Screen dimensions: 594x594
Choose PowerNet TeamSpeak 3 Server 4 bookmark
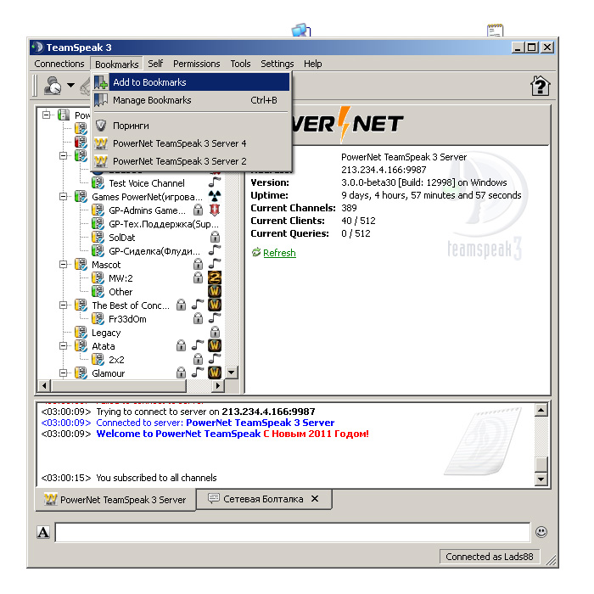tap(192, 143)
